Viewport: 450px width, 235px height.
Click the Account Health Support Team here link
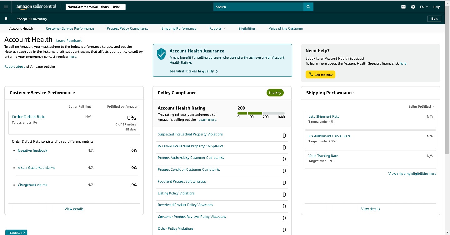[x=403, y=63]
